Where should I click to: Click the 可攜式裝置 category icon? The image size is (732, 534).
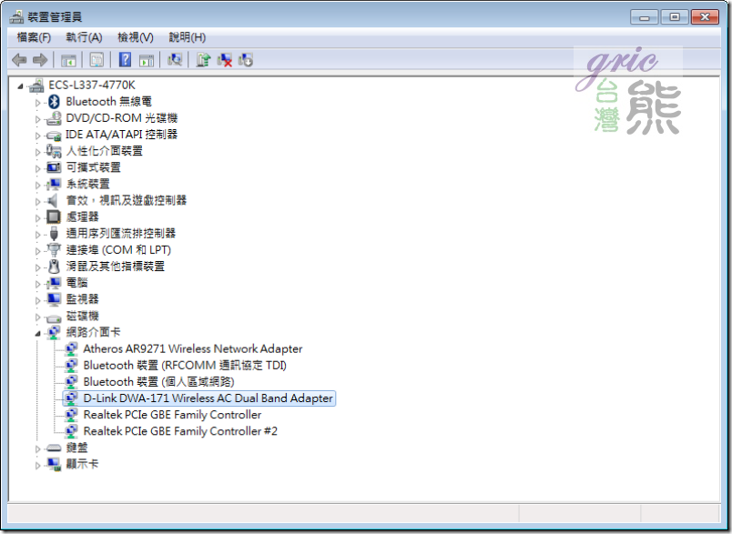[54, 167]
